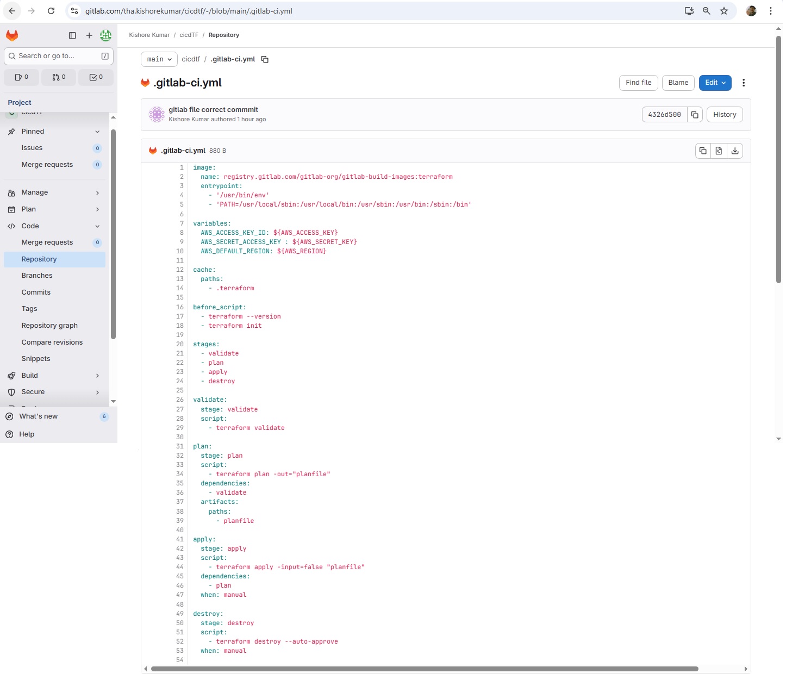The height and width of the screenshot is (686, 786).
Task: Toggle the sidebar collapse icon
Action: pyautogui.click(x=72, y=35)
